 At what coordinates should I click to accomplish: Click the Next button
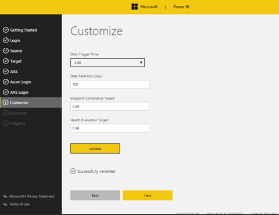coord(148,195)
